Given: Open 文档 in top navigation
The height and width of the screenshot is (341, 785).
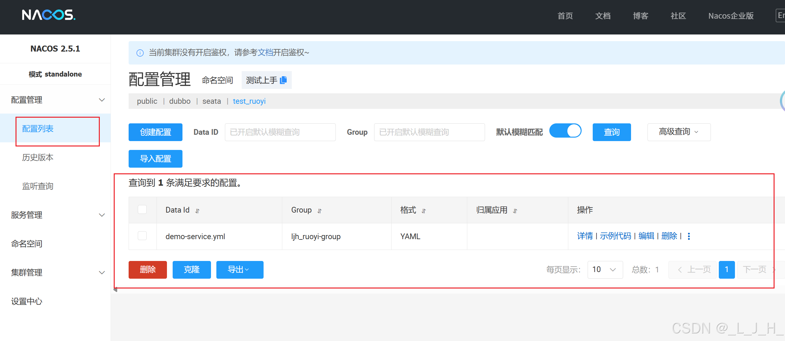Looking at the screenshot, I should (603, 16).
